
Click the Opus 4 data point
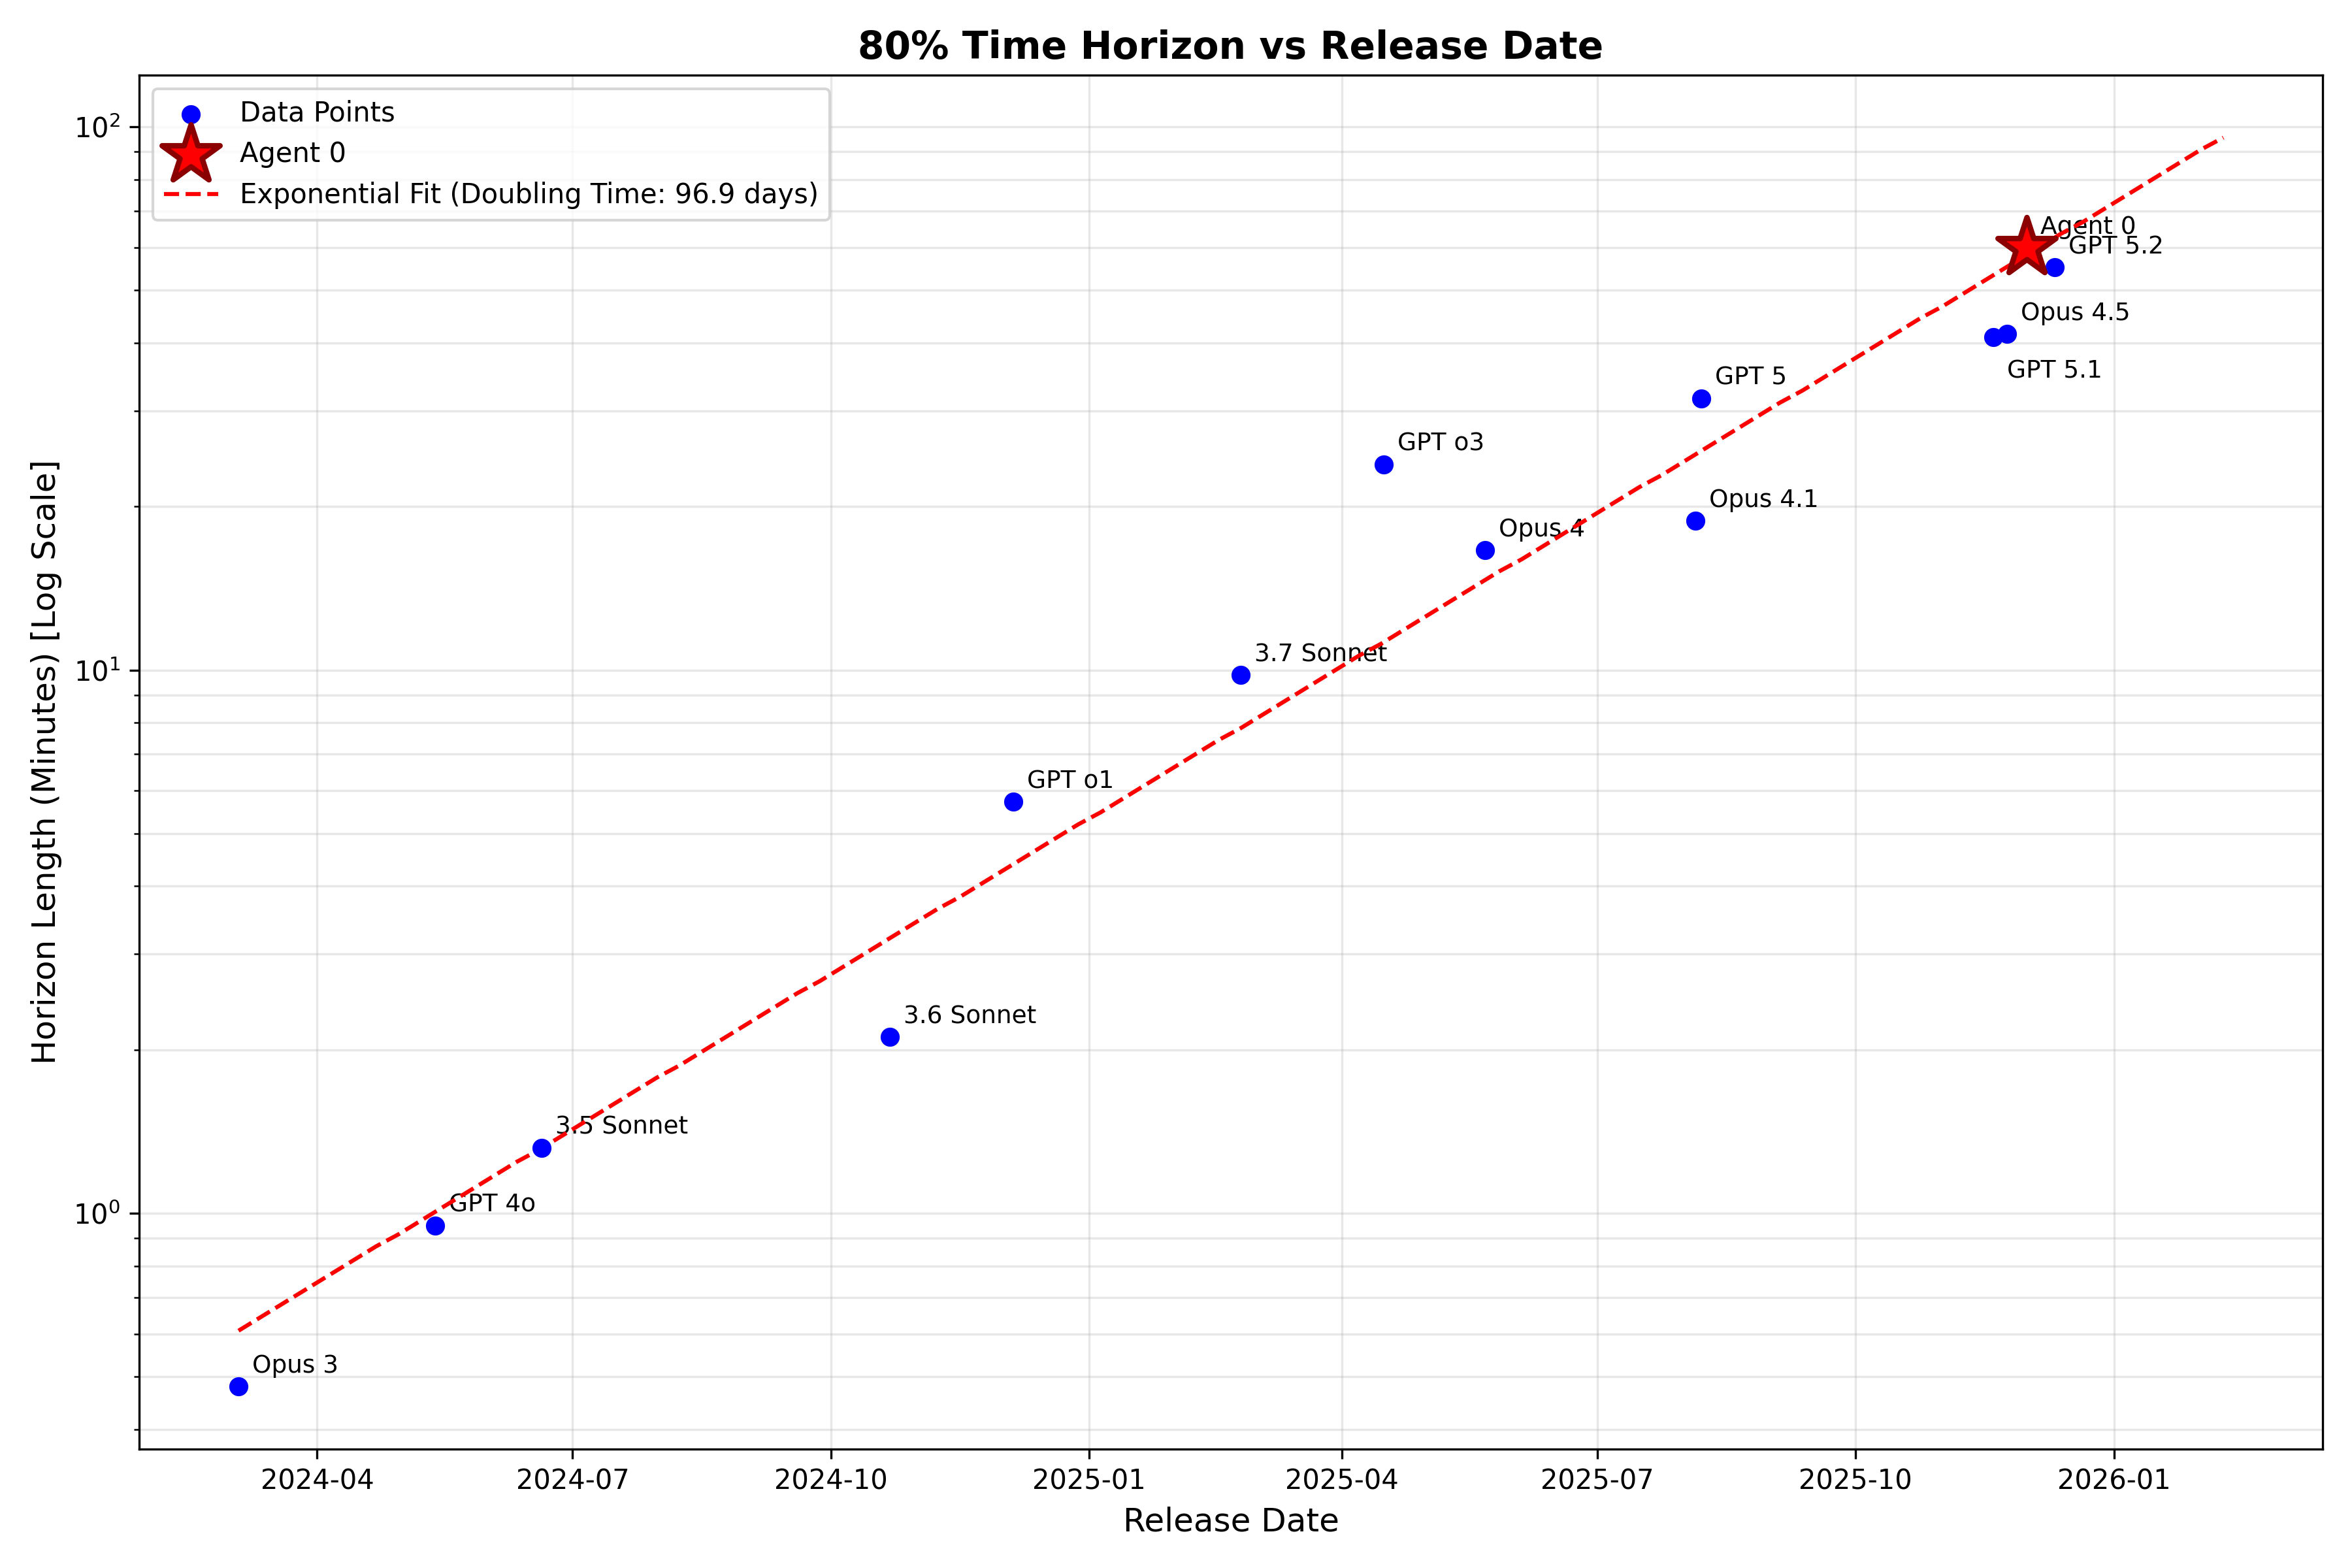tap(1485, 550)
